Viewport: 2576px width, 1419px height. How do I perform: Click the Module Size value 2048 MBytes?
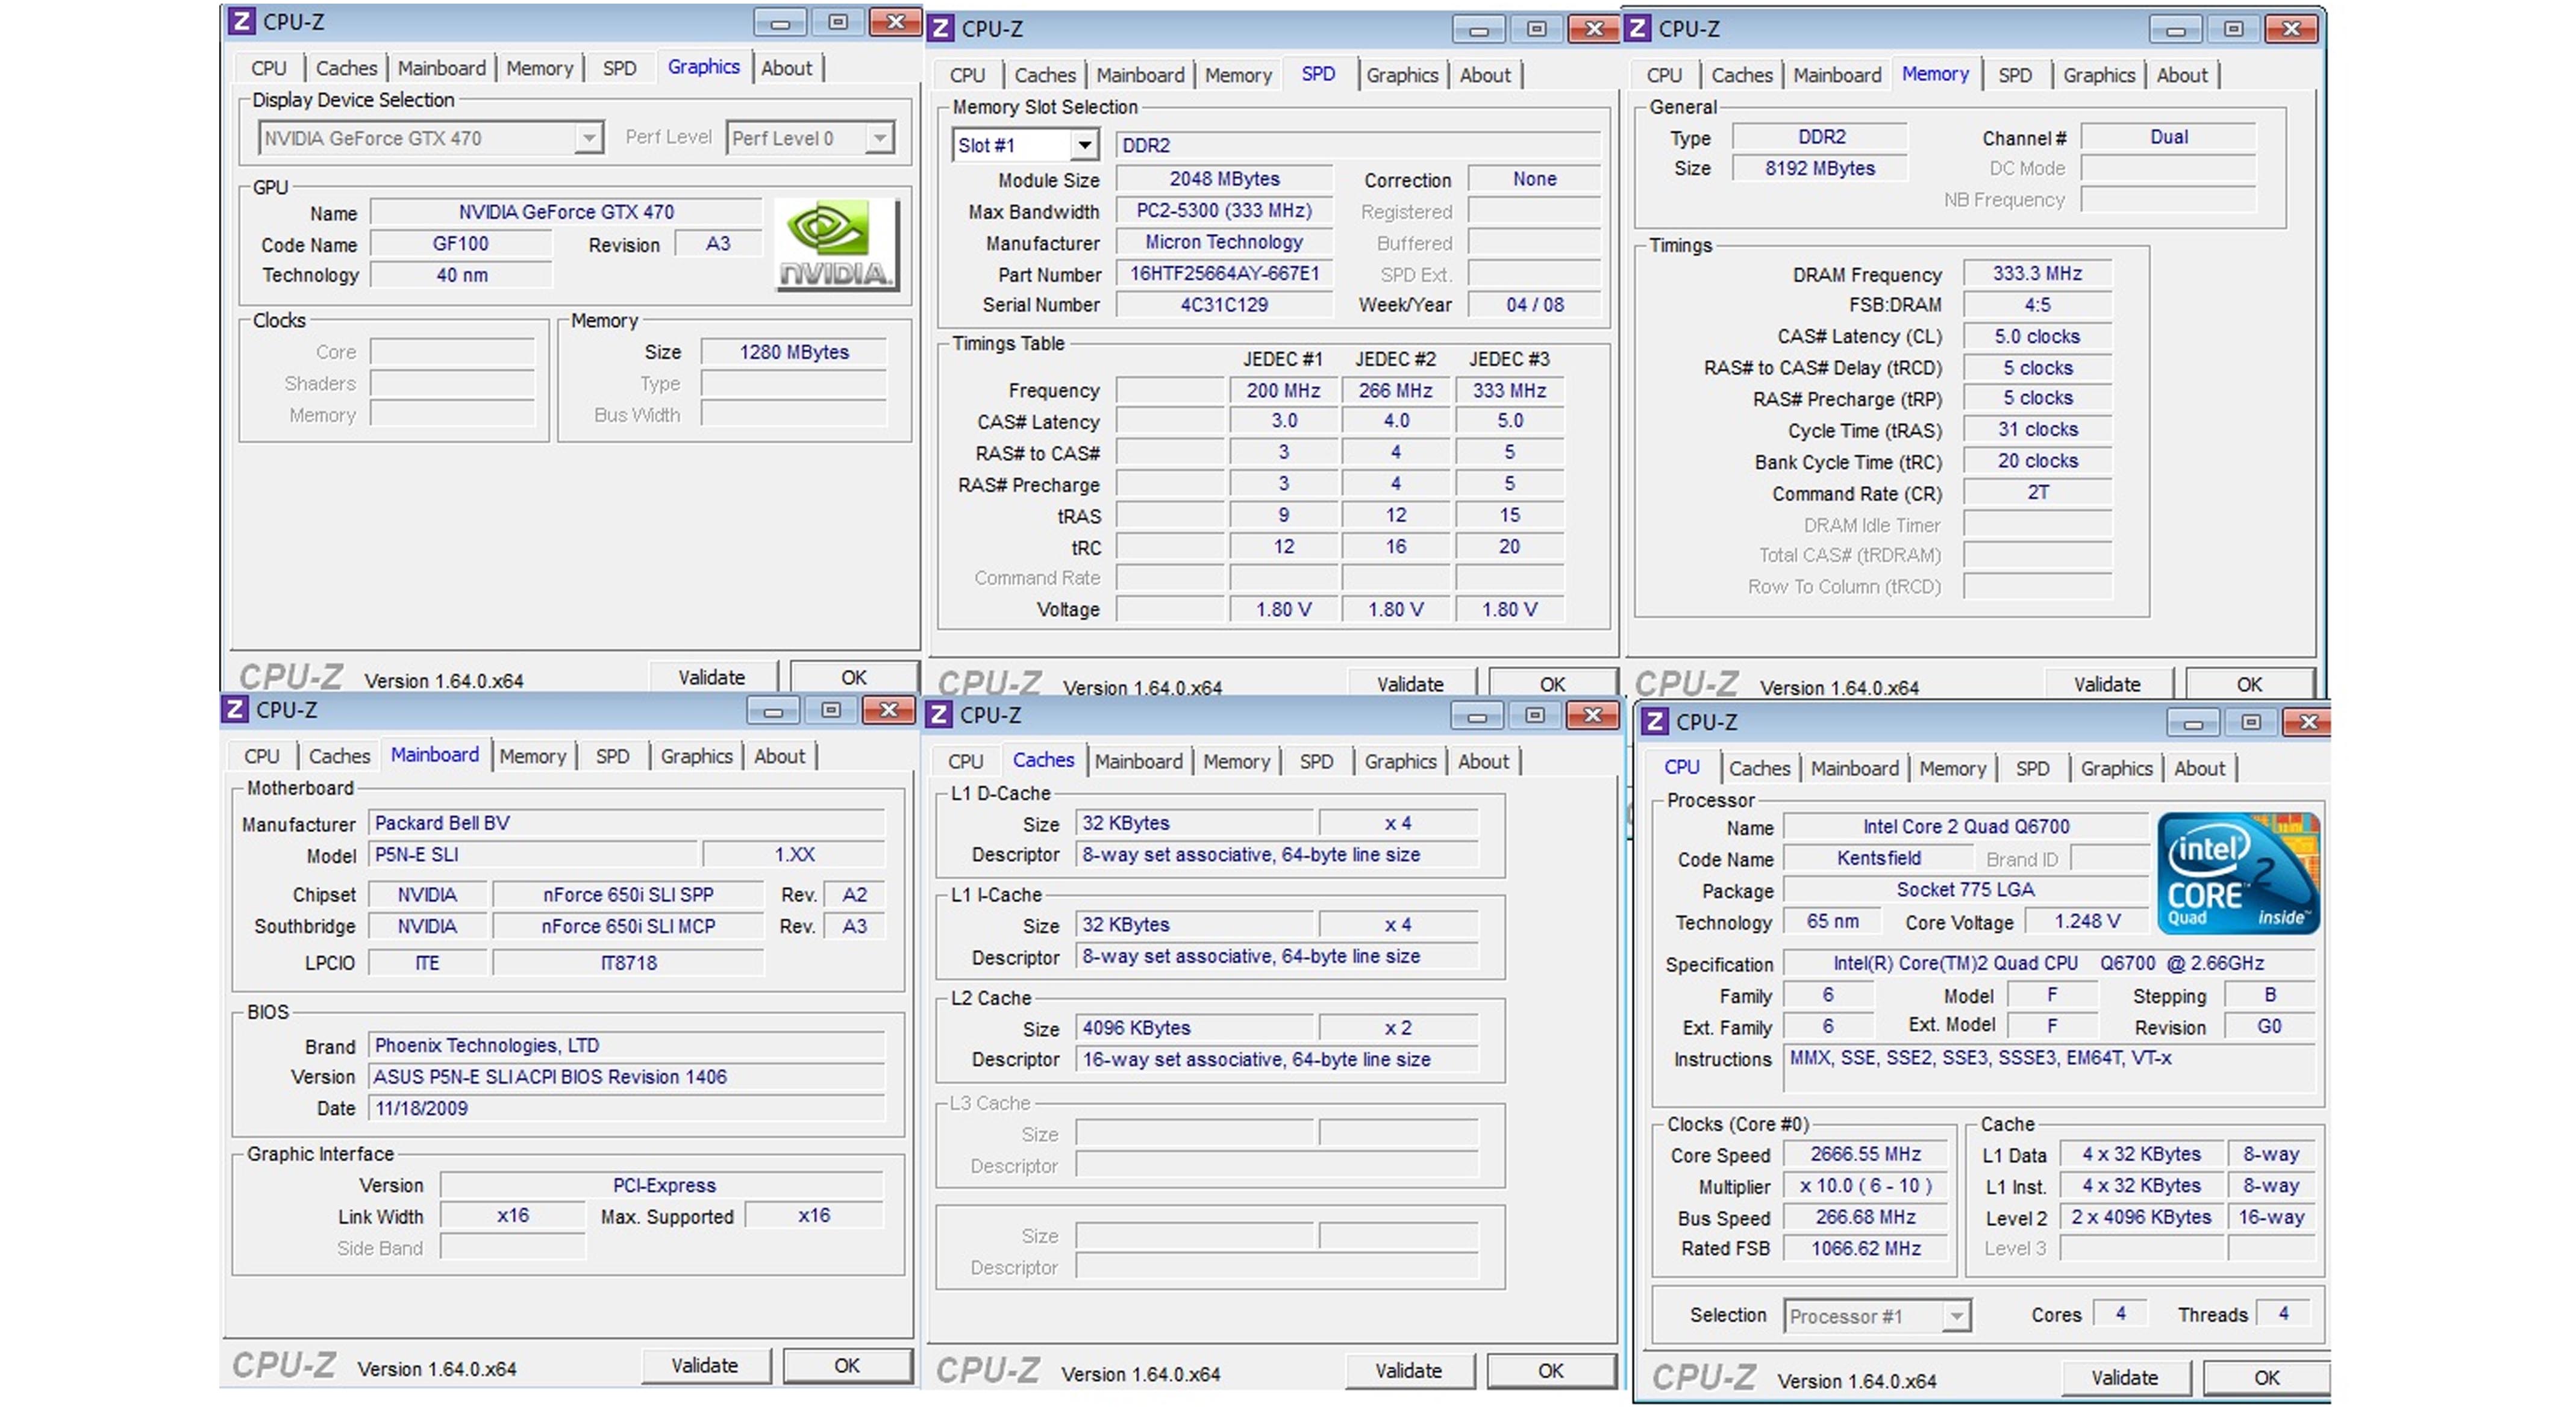tap(1224, 178)
